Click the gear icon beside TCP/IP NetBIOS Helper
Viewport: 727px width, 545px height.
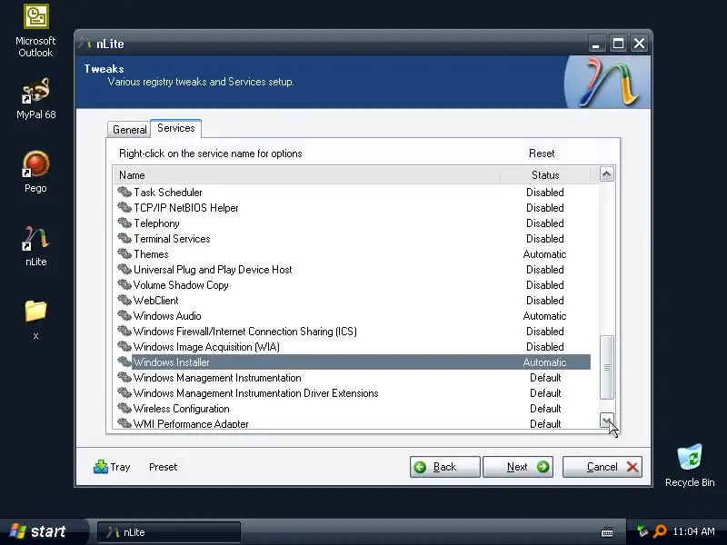click(124, 207)
